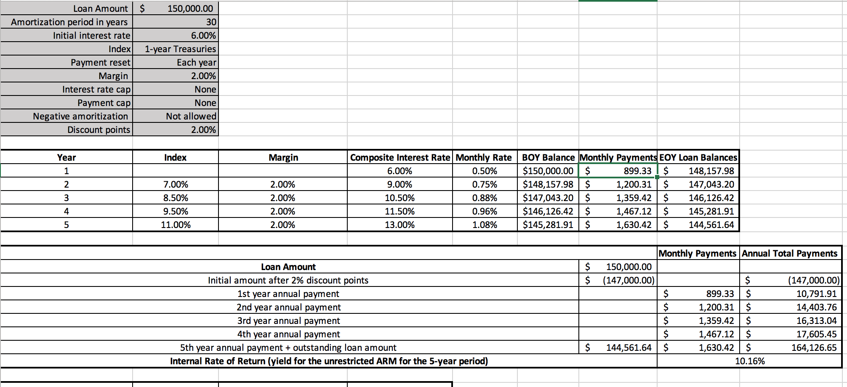Image resolution: width=847 pixels, height=387 pixels.
Task: Click the 'Internal Rate of Return' label row
Action: click(329, 361)
